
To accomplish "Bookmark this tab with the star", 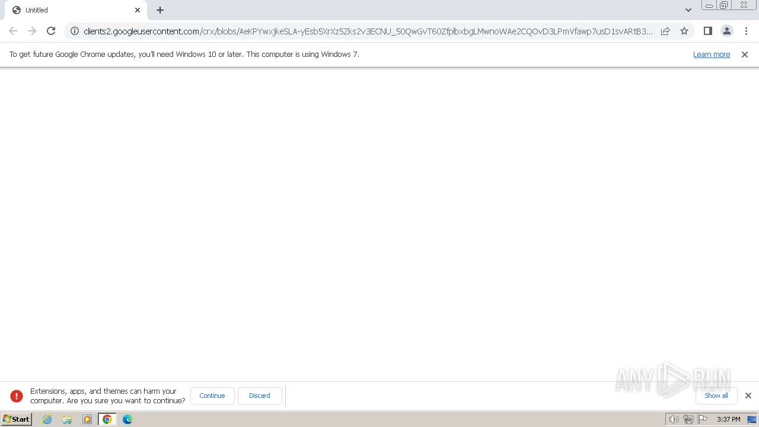I will (684, 31).
